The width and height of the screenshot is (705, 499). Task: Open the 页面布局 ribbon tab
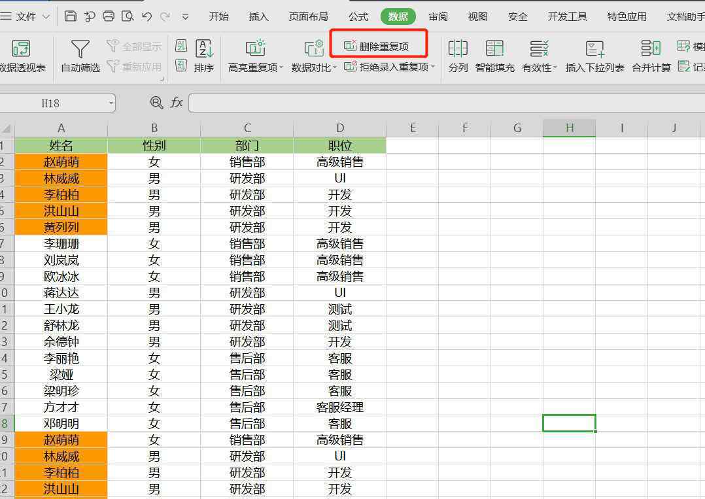(308, 16)
